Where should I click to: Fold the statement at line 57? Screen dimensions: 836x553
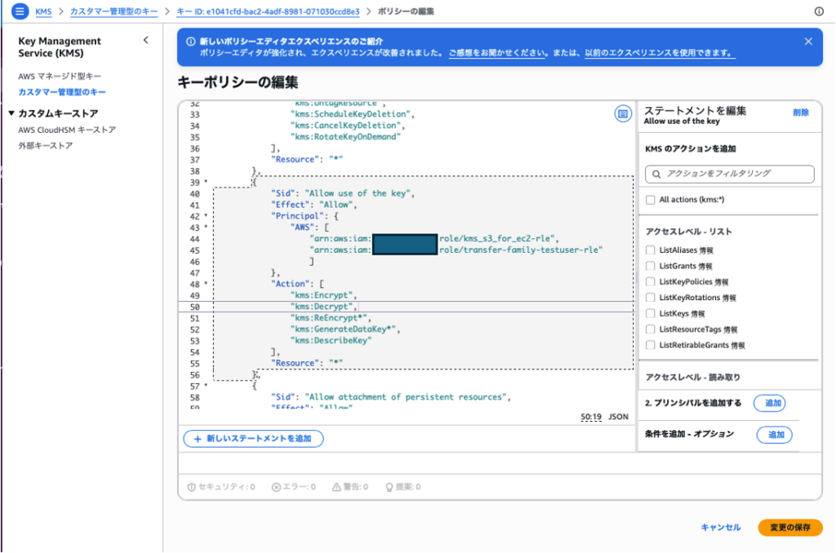pos(206,385)
